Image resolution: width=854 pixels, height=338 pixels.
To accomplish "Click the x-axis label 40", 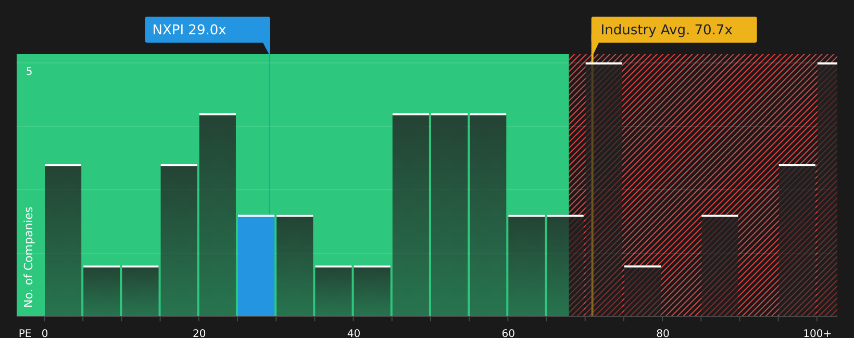I will pyautogui.click(x=354, y=333).
